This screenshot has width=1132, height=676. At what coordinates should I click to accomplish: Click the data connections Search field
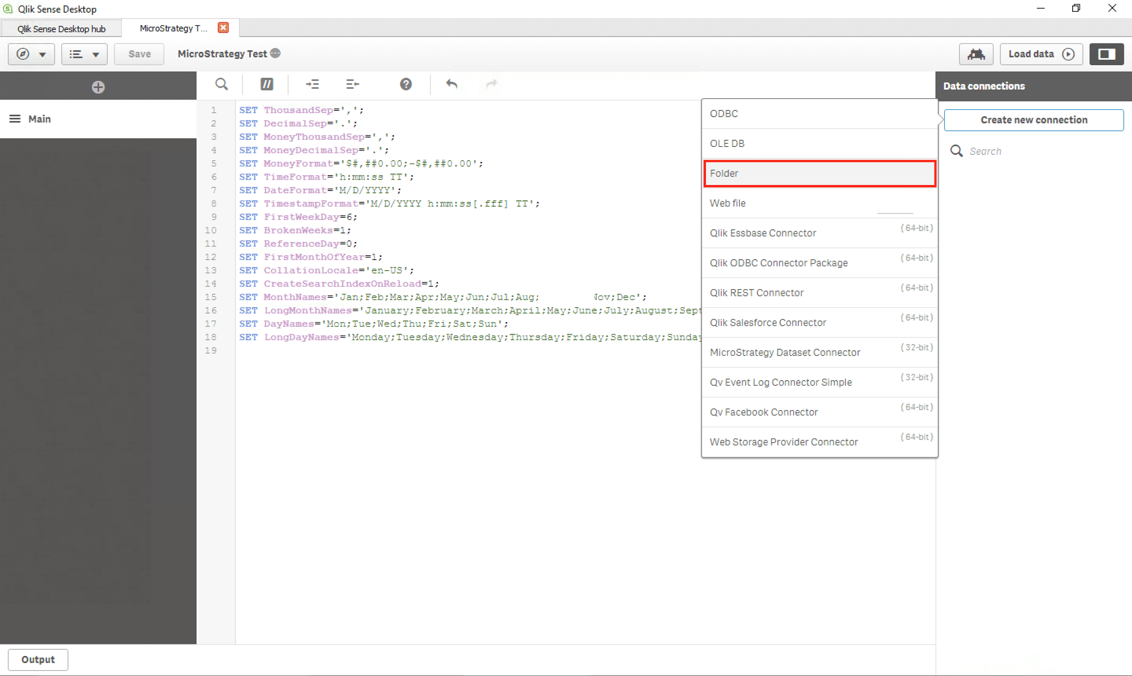point(1044,151)
